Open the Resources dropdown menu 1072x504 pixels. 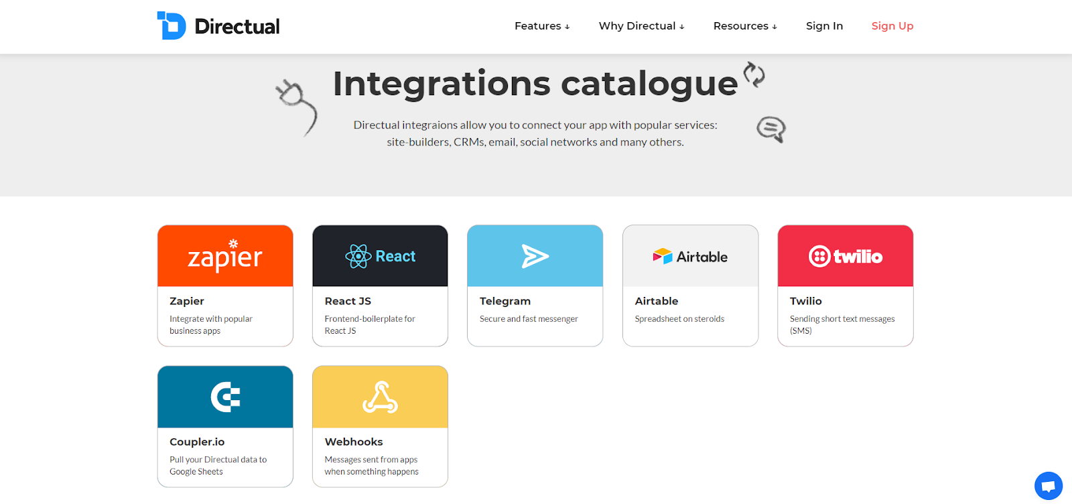click(745, 26)
